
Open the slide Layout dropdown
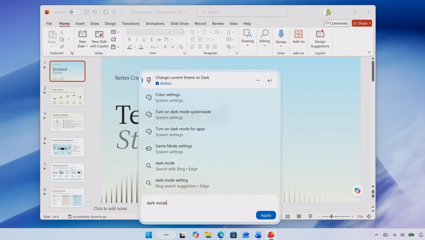click(x=115, y=32)
